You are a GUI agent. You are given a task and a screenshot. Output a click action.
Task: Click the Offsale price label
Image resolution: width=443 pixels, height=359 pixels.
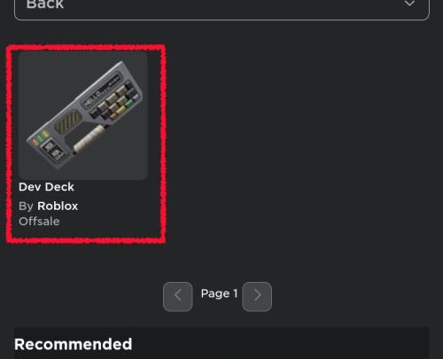[39, 222]
